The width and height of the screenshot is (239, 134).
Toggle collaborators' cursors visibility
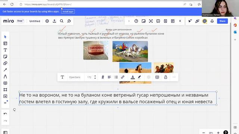pyautogui.click(x=190, y=21)
